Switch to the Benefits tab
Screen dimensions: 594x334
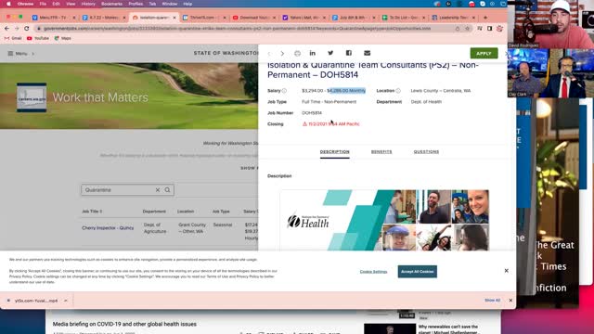(381, 152)
